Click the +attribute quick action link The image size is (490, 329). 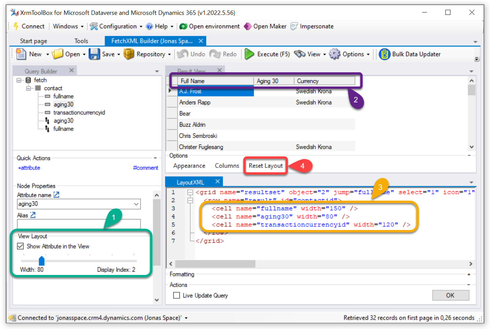coord(29,168)
